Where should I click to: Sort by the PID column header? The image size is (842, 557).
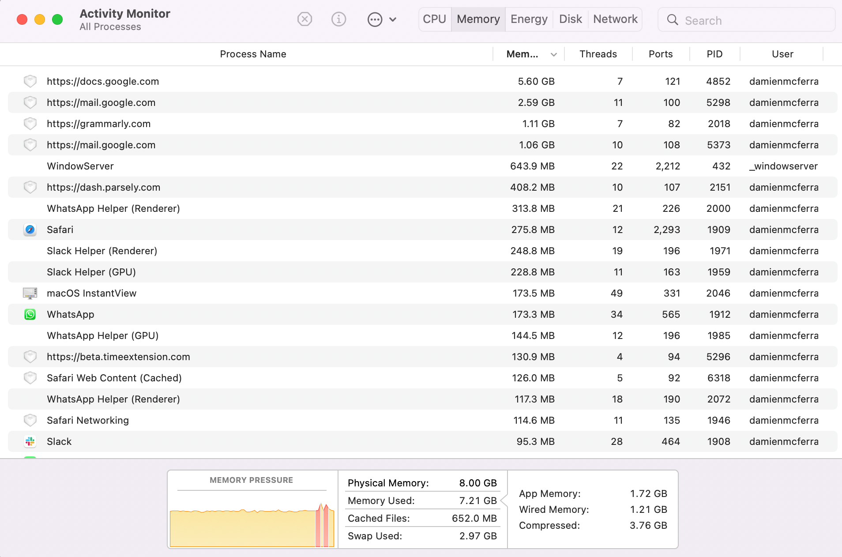pyautogui.click(x=714, y=54)
